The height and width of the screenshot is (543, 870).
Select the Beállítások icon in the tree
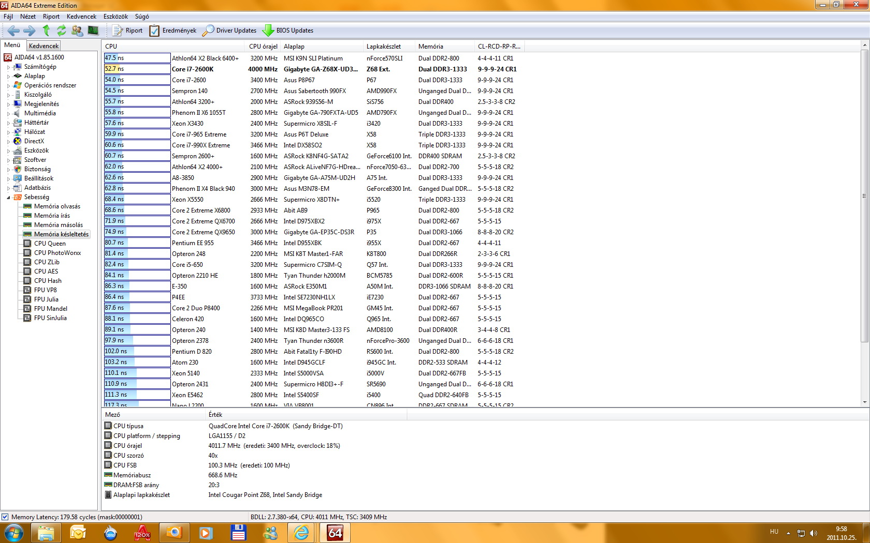pyautogui.click(x=18, y=178)
